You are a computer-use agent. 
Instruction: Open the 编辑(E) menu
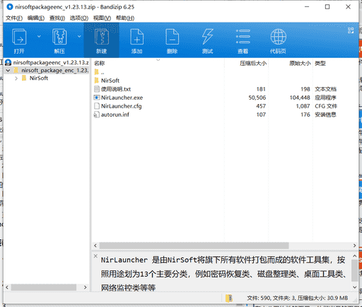coord(36,18)
